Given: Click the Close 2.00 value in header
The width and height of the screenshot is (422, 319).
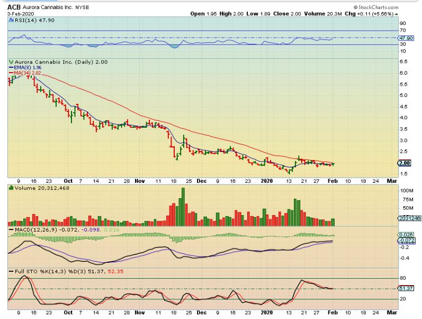Looking at the screenshot, I should pyautogui.click(x=287, y=14).
